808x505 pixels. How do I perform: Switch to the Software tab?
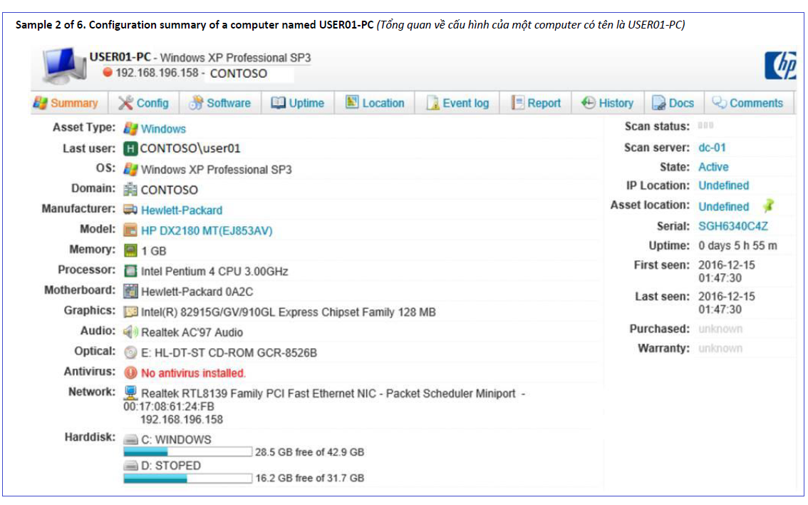(x=219, y=103)
